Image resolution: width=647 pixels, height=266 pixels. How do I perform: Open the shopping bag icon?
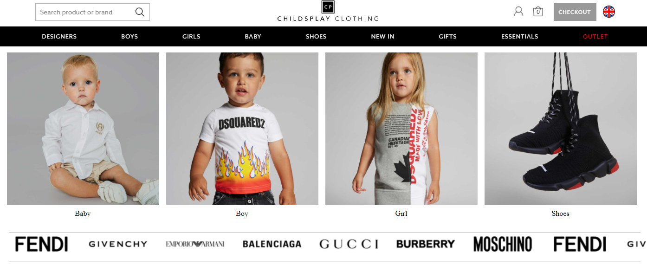538,12
